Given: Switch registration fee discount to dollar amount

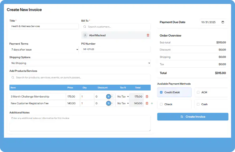Looking at the screenshot, I should pos(112,103).
